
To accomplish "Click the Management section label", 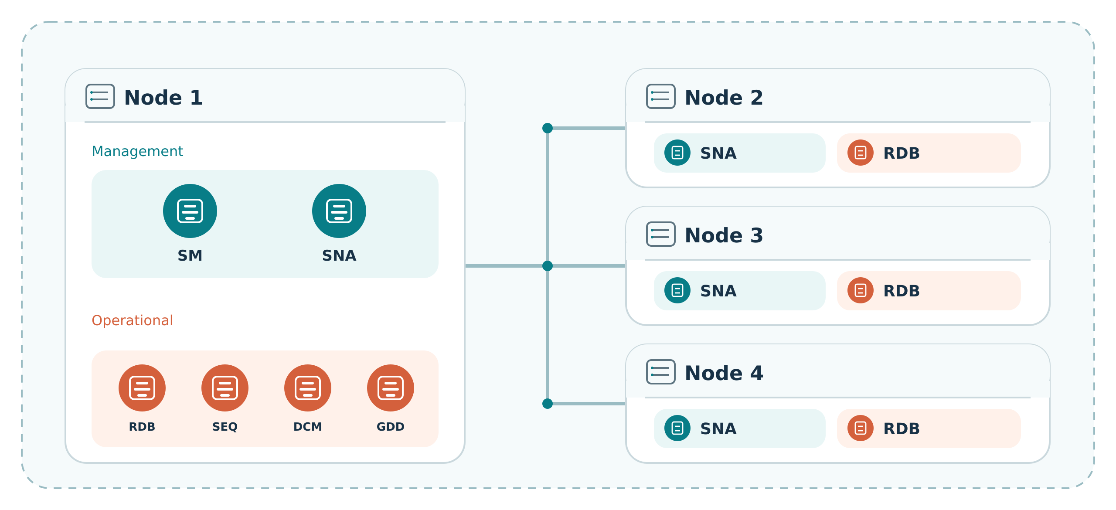I will (x=137, y=151).
